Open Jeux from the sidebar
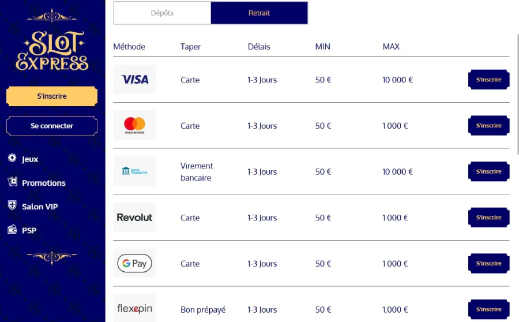The image size is (519, 322). click(30, 159)
